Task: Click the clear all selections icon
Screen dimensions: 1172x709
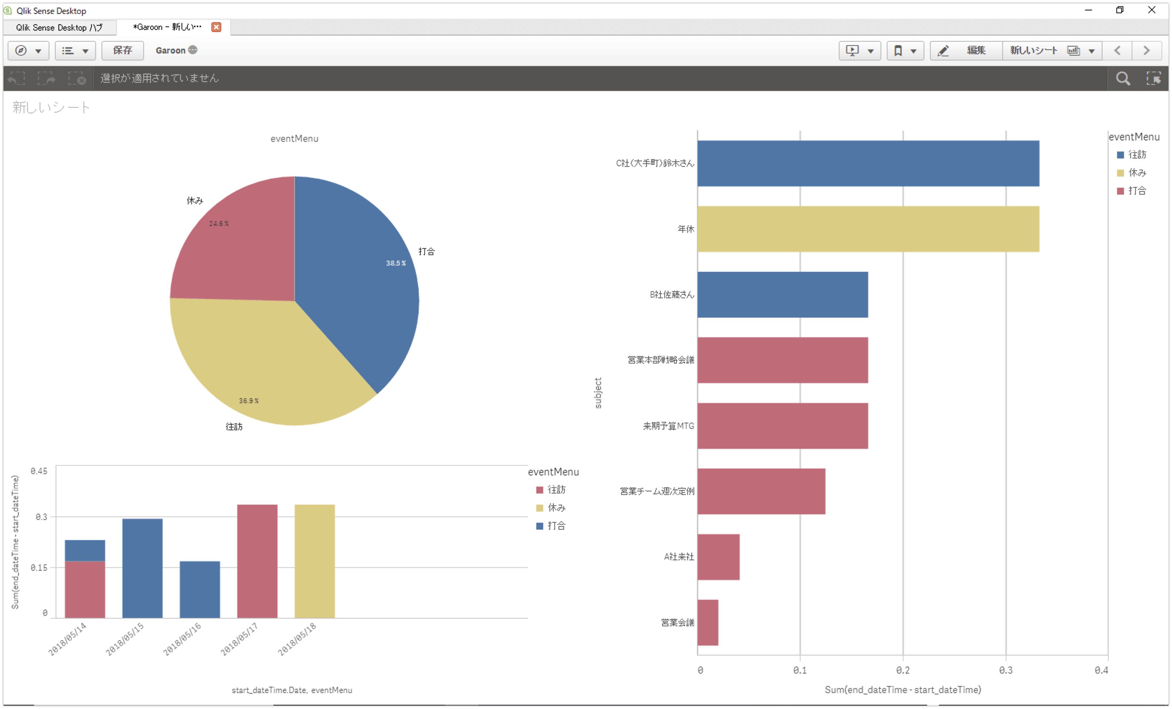Action: pos(77,78)
